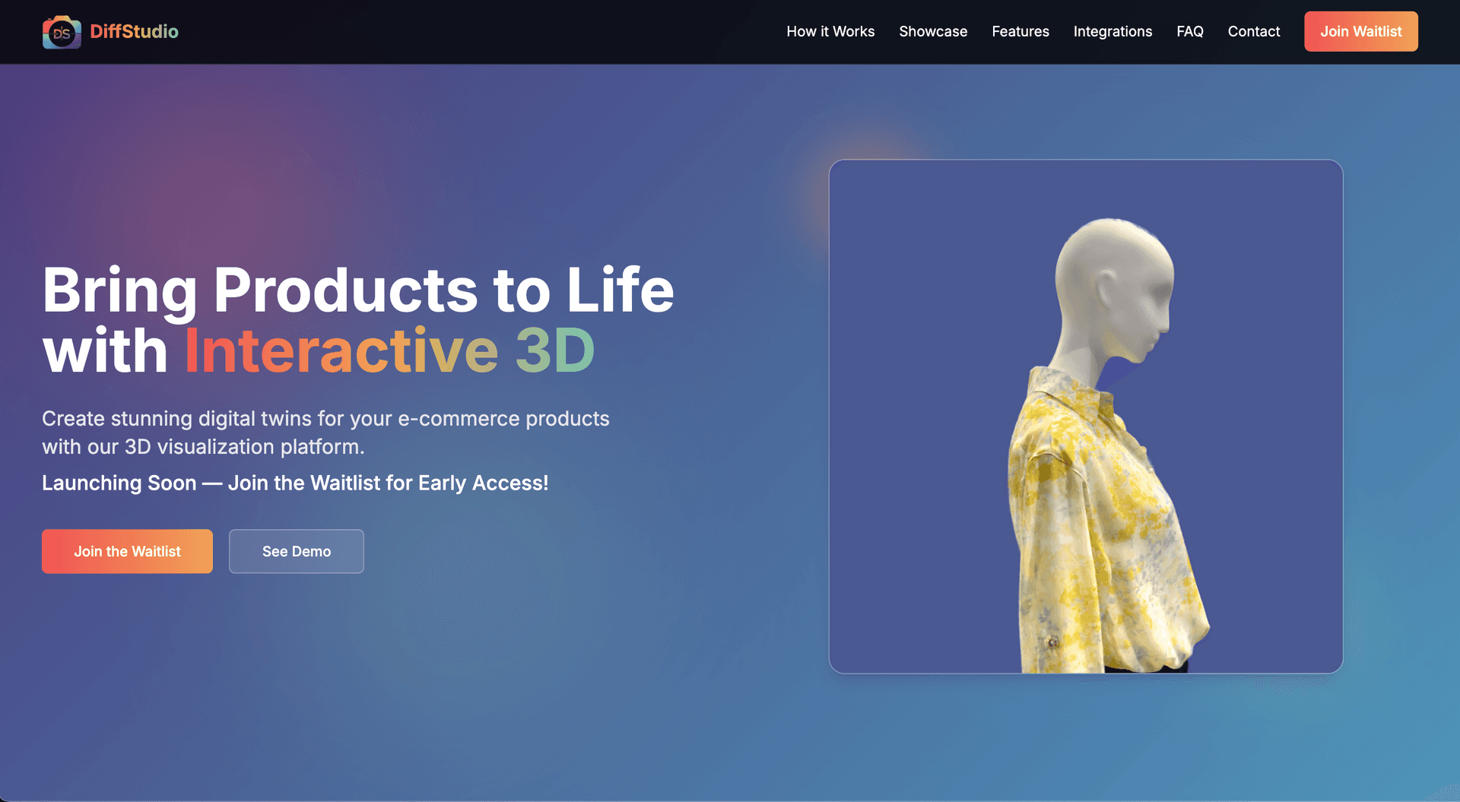1460x802 pixels.
Task: Click the gradient "Interactive" word
Action: tap(341, 351)
